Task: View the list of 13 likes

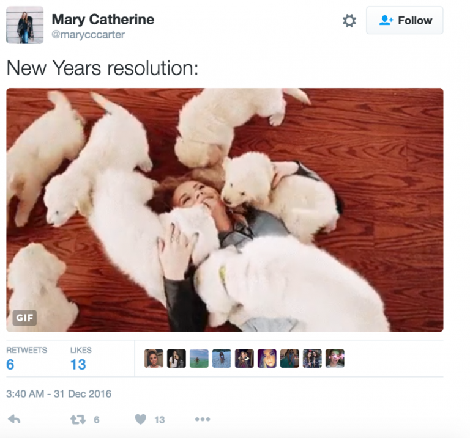Action: click(x=78, y=365)
